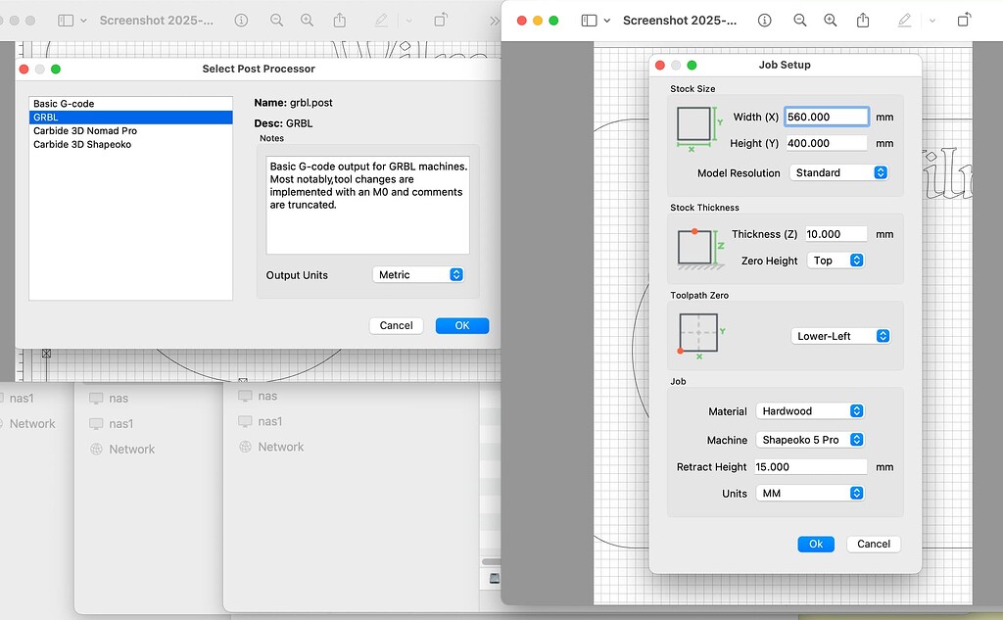Click the Width (X) input field
The width and height of the screenshot is (1003, 620).
pos(826,117)
